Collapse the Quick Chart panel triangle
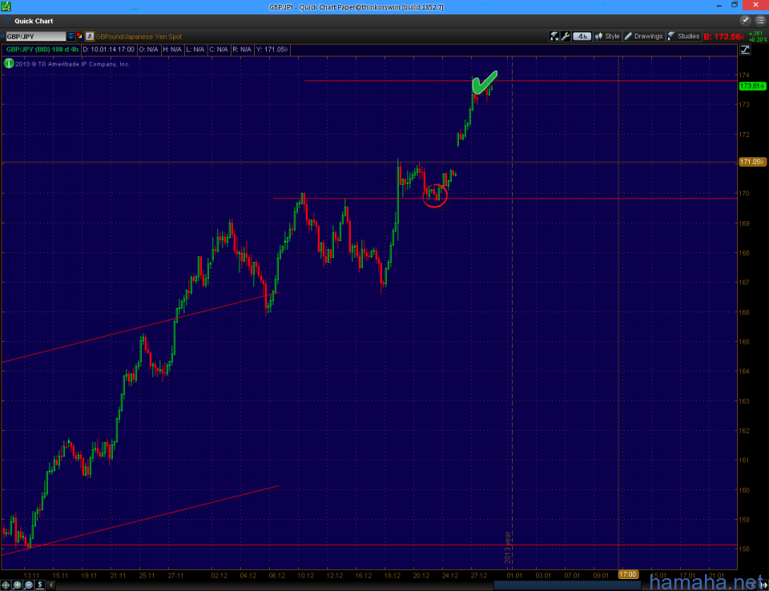Image resolution: width=769 pixels, height=591 pixels. [x=7, y=22]
